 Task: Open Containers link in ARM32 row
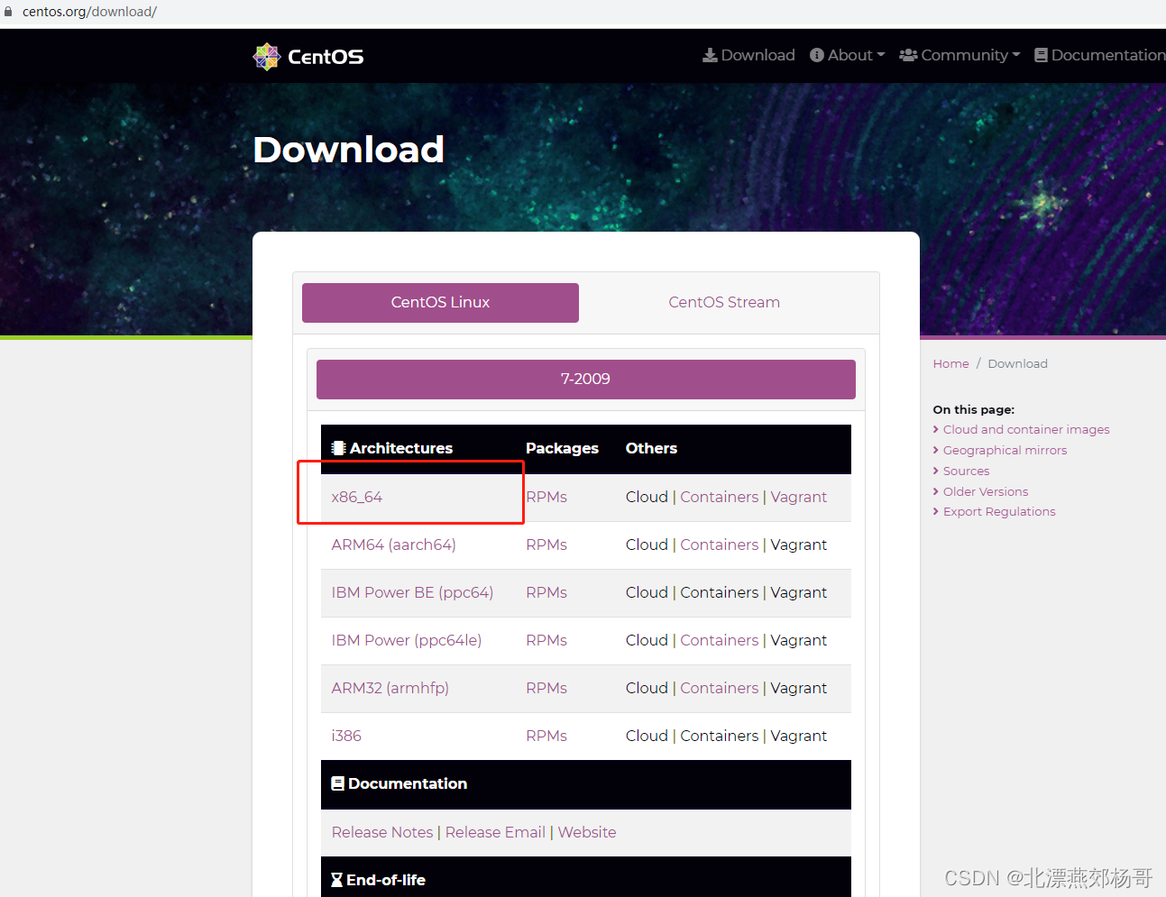coord(720,688)
